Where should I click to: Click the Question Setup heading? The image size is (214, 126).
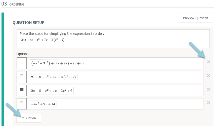[28, 23]
